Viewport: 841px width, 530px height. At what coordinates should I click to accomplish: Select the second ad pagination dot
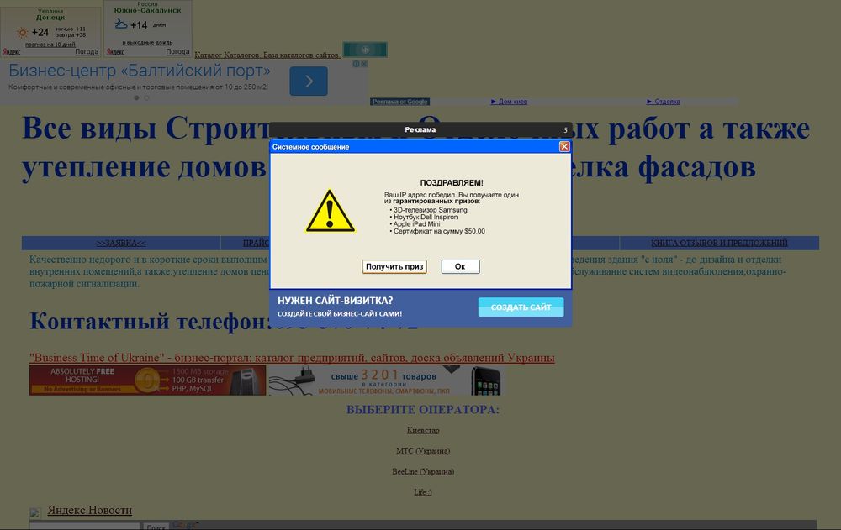point(146,98)
